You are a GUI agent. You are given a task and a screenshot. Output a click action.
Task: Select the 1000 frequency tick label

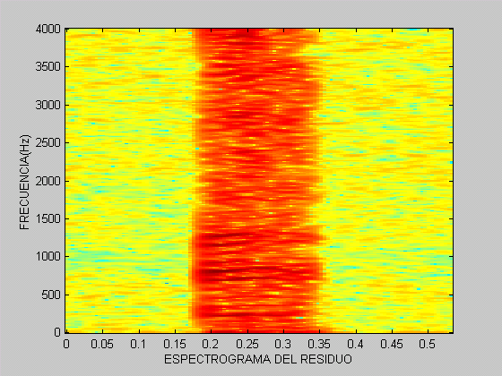pos(48,257)
